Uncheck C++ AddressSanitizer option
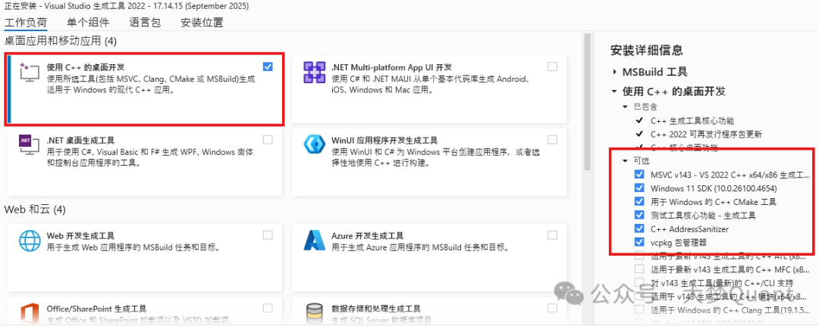 [x=639, y=228]
